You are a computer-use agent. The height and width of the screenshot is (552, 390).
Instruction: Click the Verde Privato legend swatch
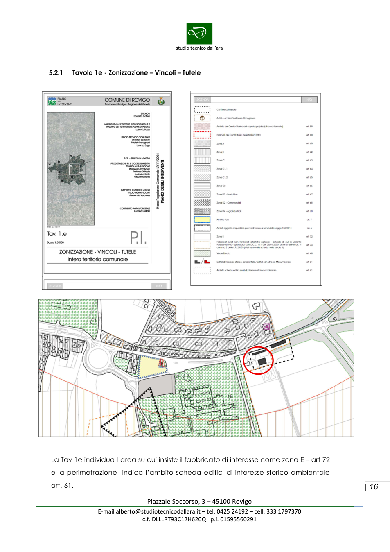point(202,253)
